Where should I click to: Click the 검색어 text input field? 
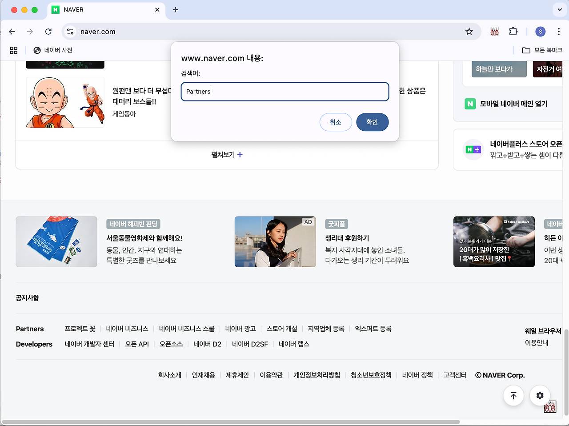(x=284, y=92)
